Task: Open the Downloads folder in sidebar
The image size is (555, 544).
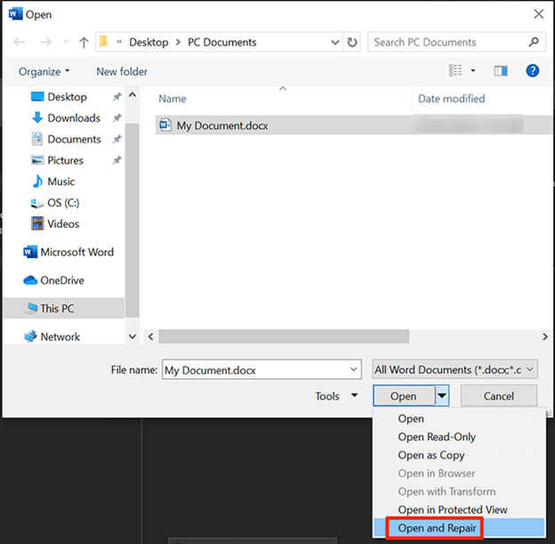Action: point(73,118)
